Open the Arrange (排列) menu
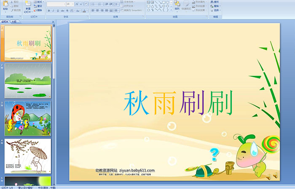The height and width of the screenshot is (189, 295). coord(177,5)
